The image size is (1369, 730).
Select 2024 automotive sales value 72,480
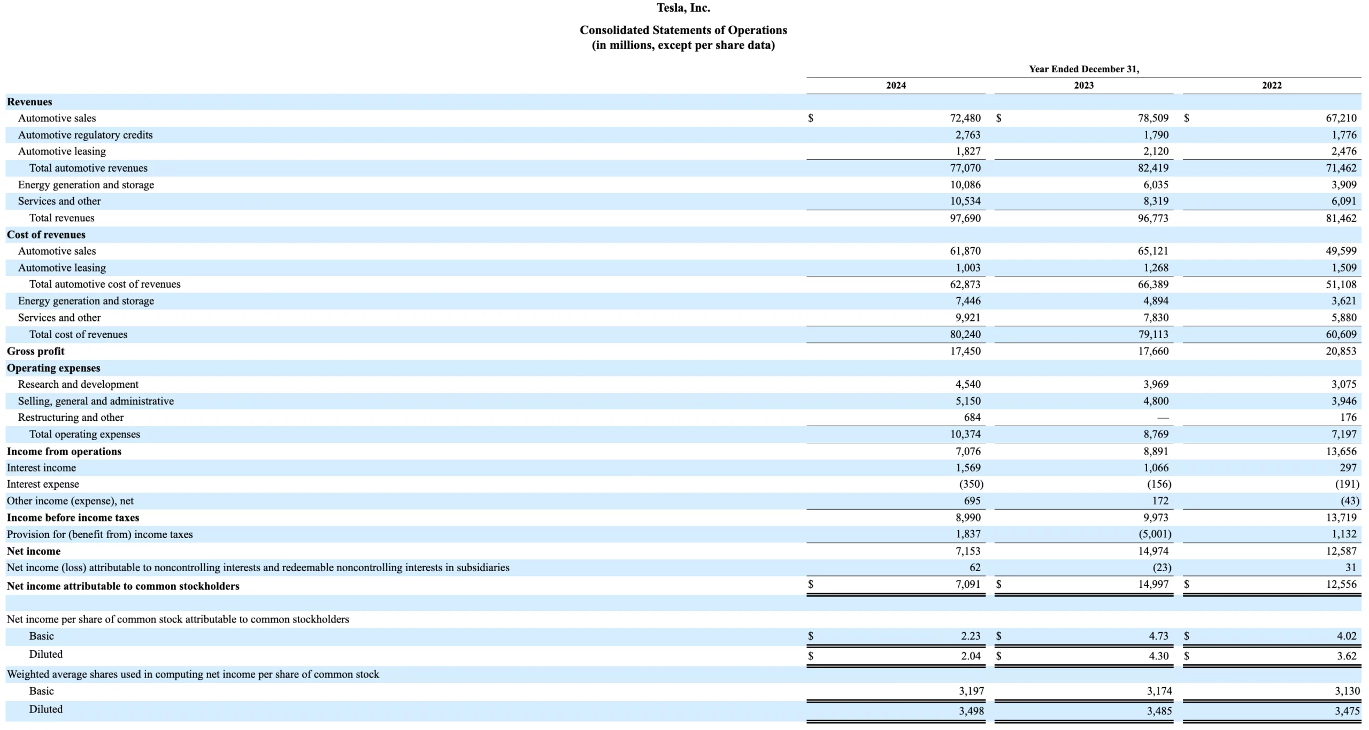(x=965, y=118)
